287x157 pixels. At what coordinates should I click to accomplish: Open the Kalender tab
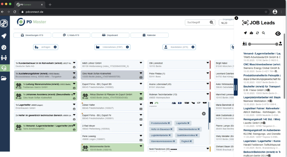[x=149, y=35]
